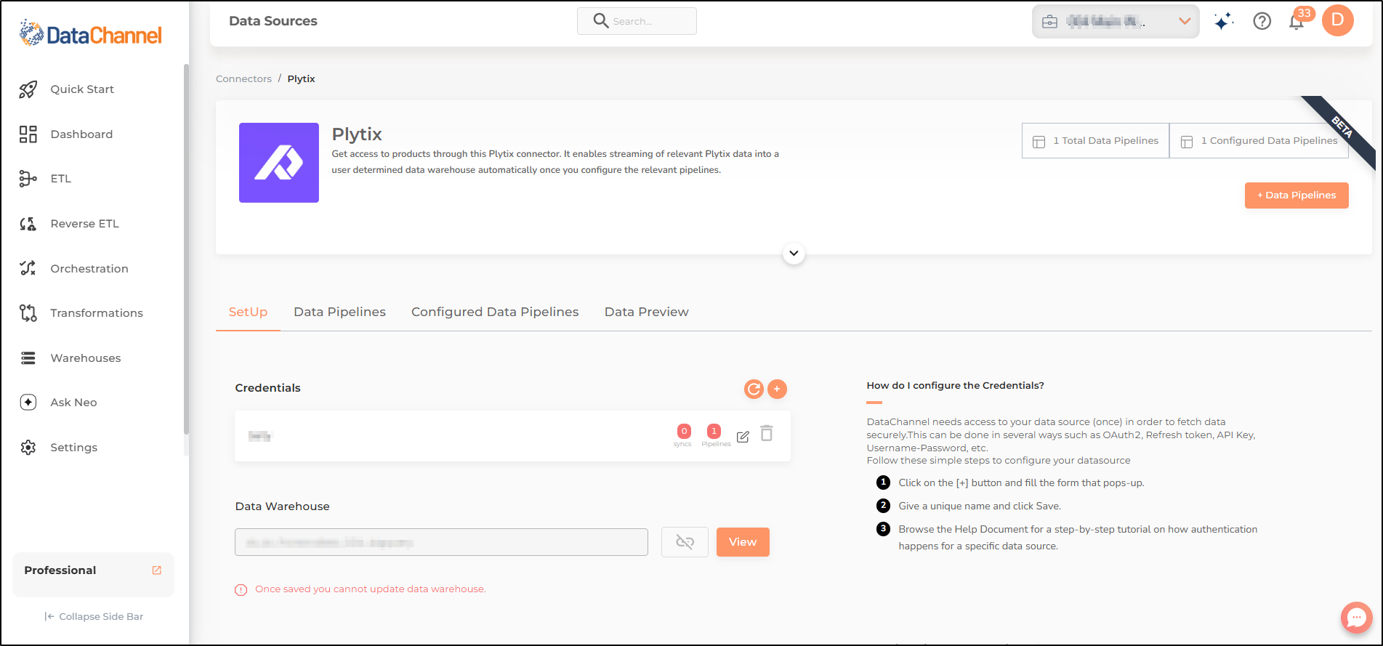
Task: Click the View warehouse button
Action: point(743,542)
